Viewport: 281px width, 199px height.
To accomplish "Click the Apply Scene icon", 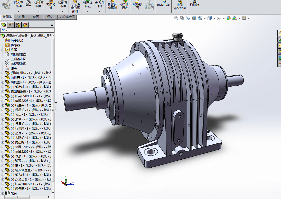I will (x=235, y=19).
